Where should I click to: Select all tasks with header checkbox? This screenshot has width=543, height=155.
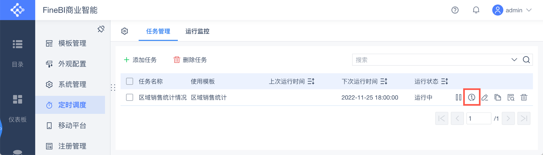point(130,81)
